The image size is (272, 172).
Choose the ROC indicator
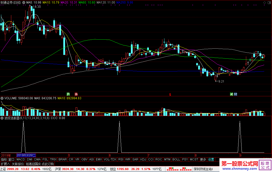[x=159, y=159]
